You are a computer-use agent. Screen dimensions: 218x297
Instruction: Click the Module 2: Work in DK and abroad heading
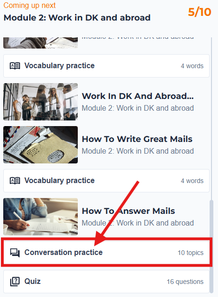(x=77, y=18)
